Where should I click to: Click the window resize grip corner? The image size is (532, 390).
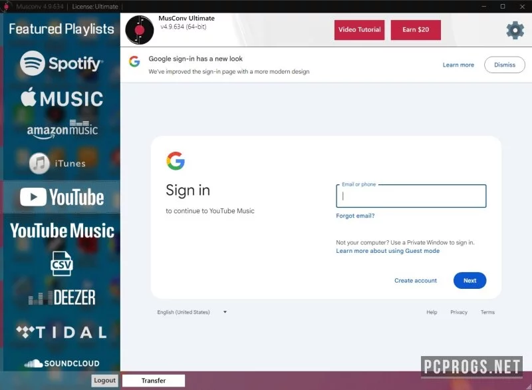tap(529, 387)
